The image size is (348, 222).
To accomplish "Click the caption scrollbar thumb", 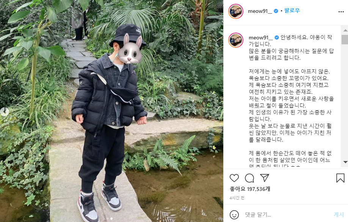I will 345,39.
